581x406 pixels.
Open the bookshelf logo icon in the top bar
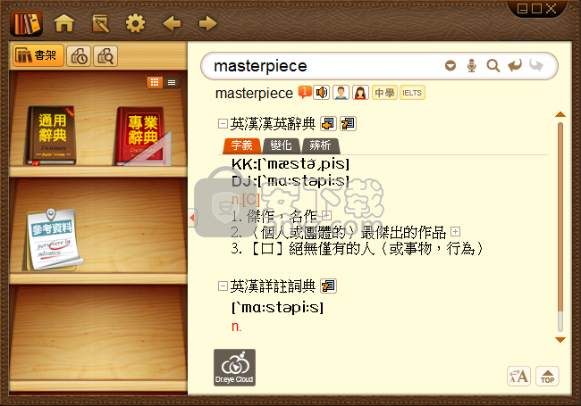coord(26,24)
